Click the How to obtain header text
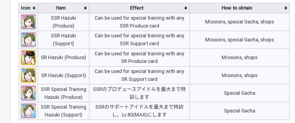Screen dimensions: 295x123 237,8
